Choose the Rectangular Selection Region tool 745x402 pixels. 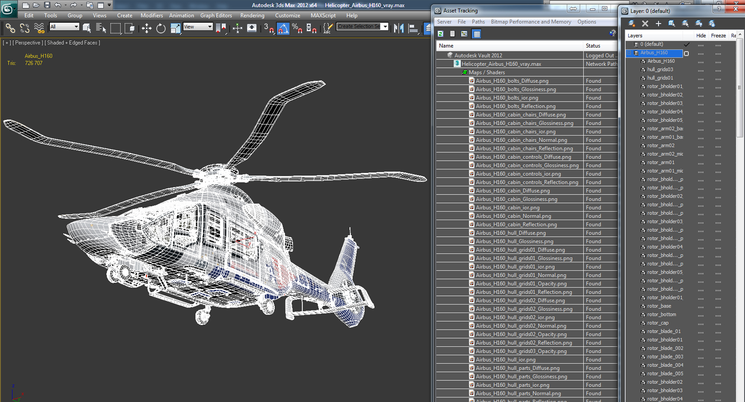116,28
